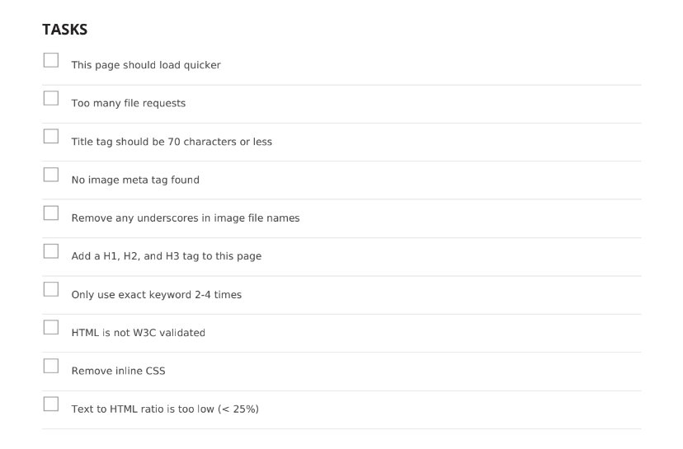
Task: Select the exact keyword 2-4 times checkbox
Action: click(51, 289)
